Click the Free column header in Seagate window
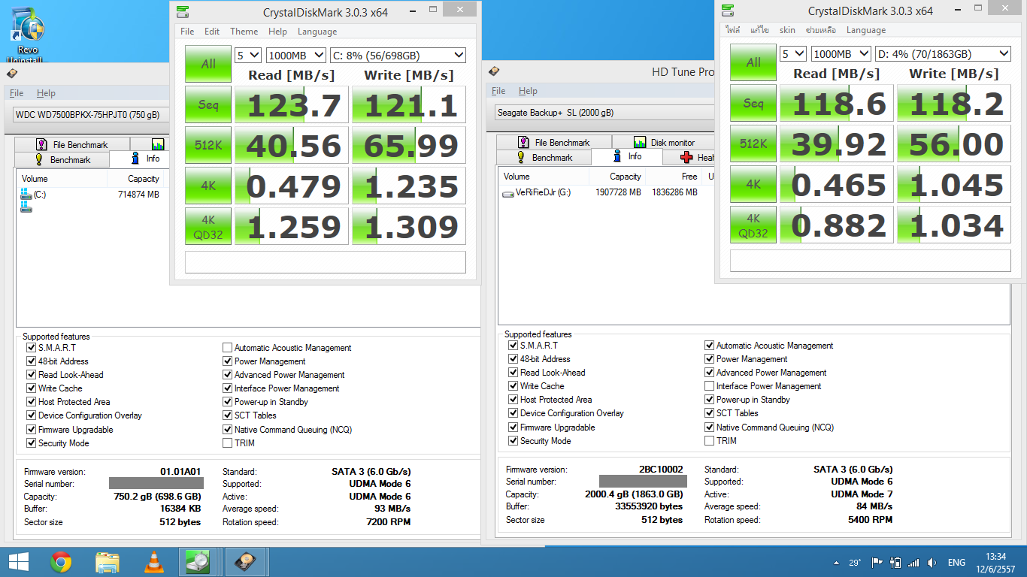Viewport: 1027px width, 577px height. 673,177
